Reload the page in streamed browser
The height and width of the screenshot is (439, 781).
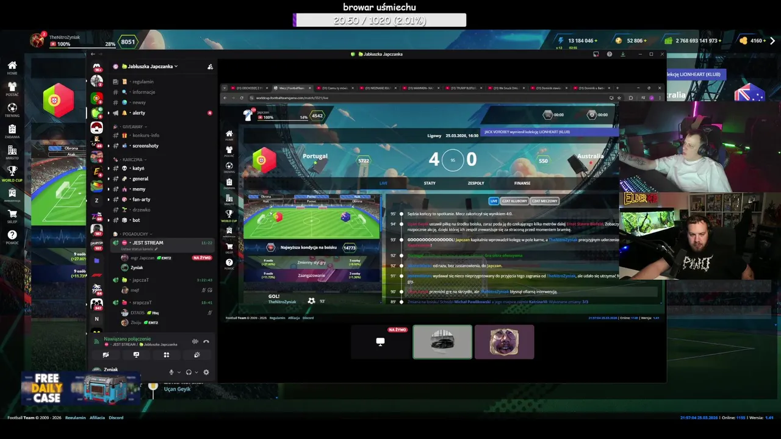[242, 98]
